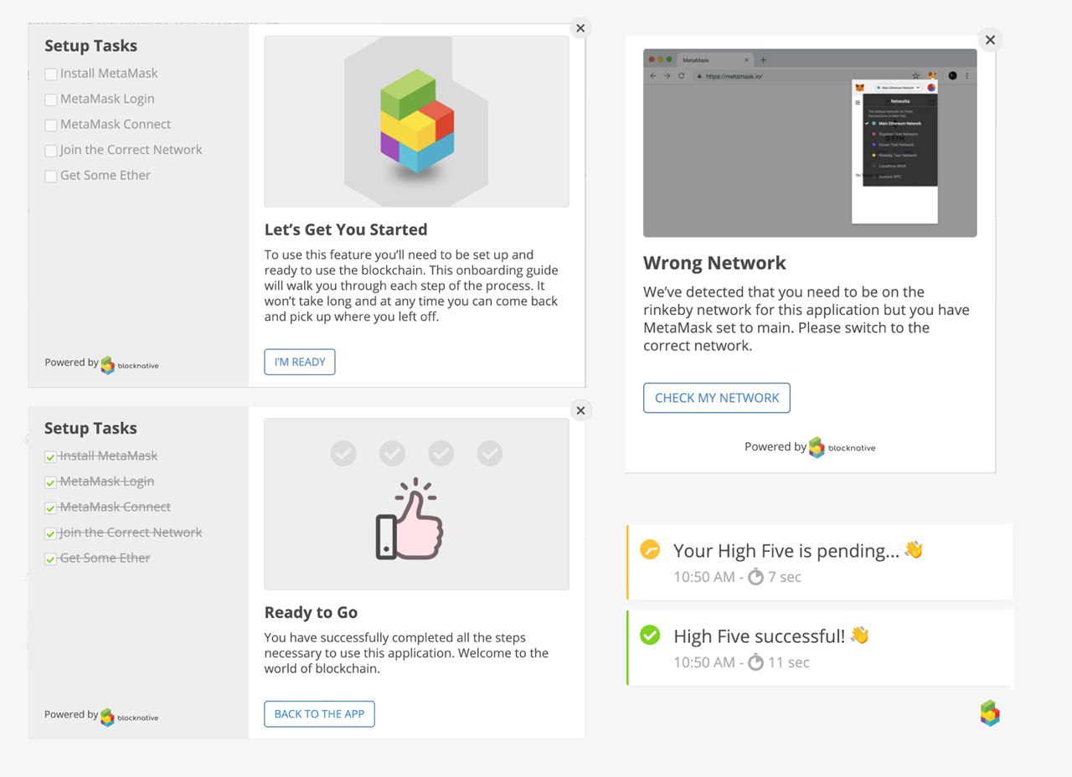Viewport: 1072px width, 777px height.
Task: Click the Ready to Go heading
Action: point(312,612)
